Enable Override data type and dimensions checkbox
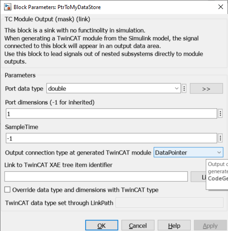Viewport: 228px width, 231px height. [x=7, y=190]
